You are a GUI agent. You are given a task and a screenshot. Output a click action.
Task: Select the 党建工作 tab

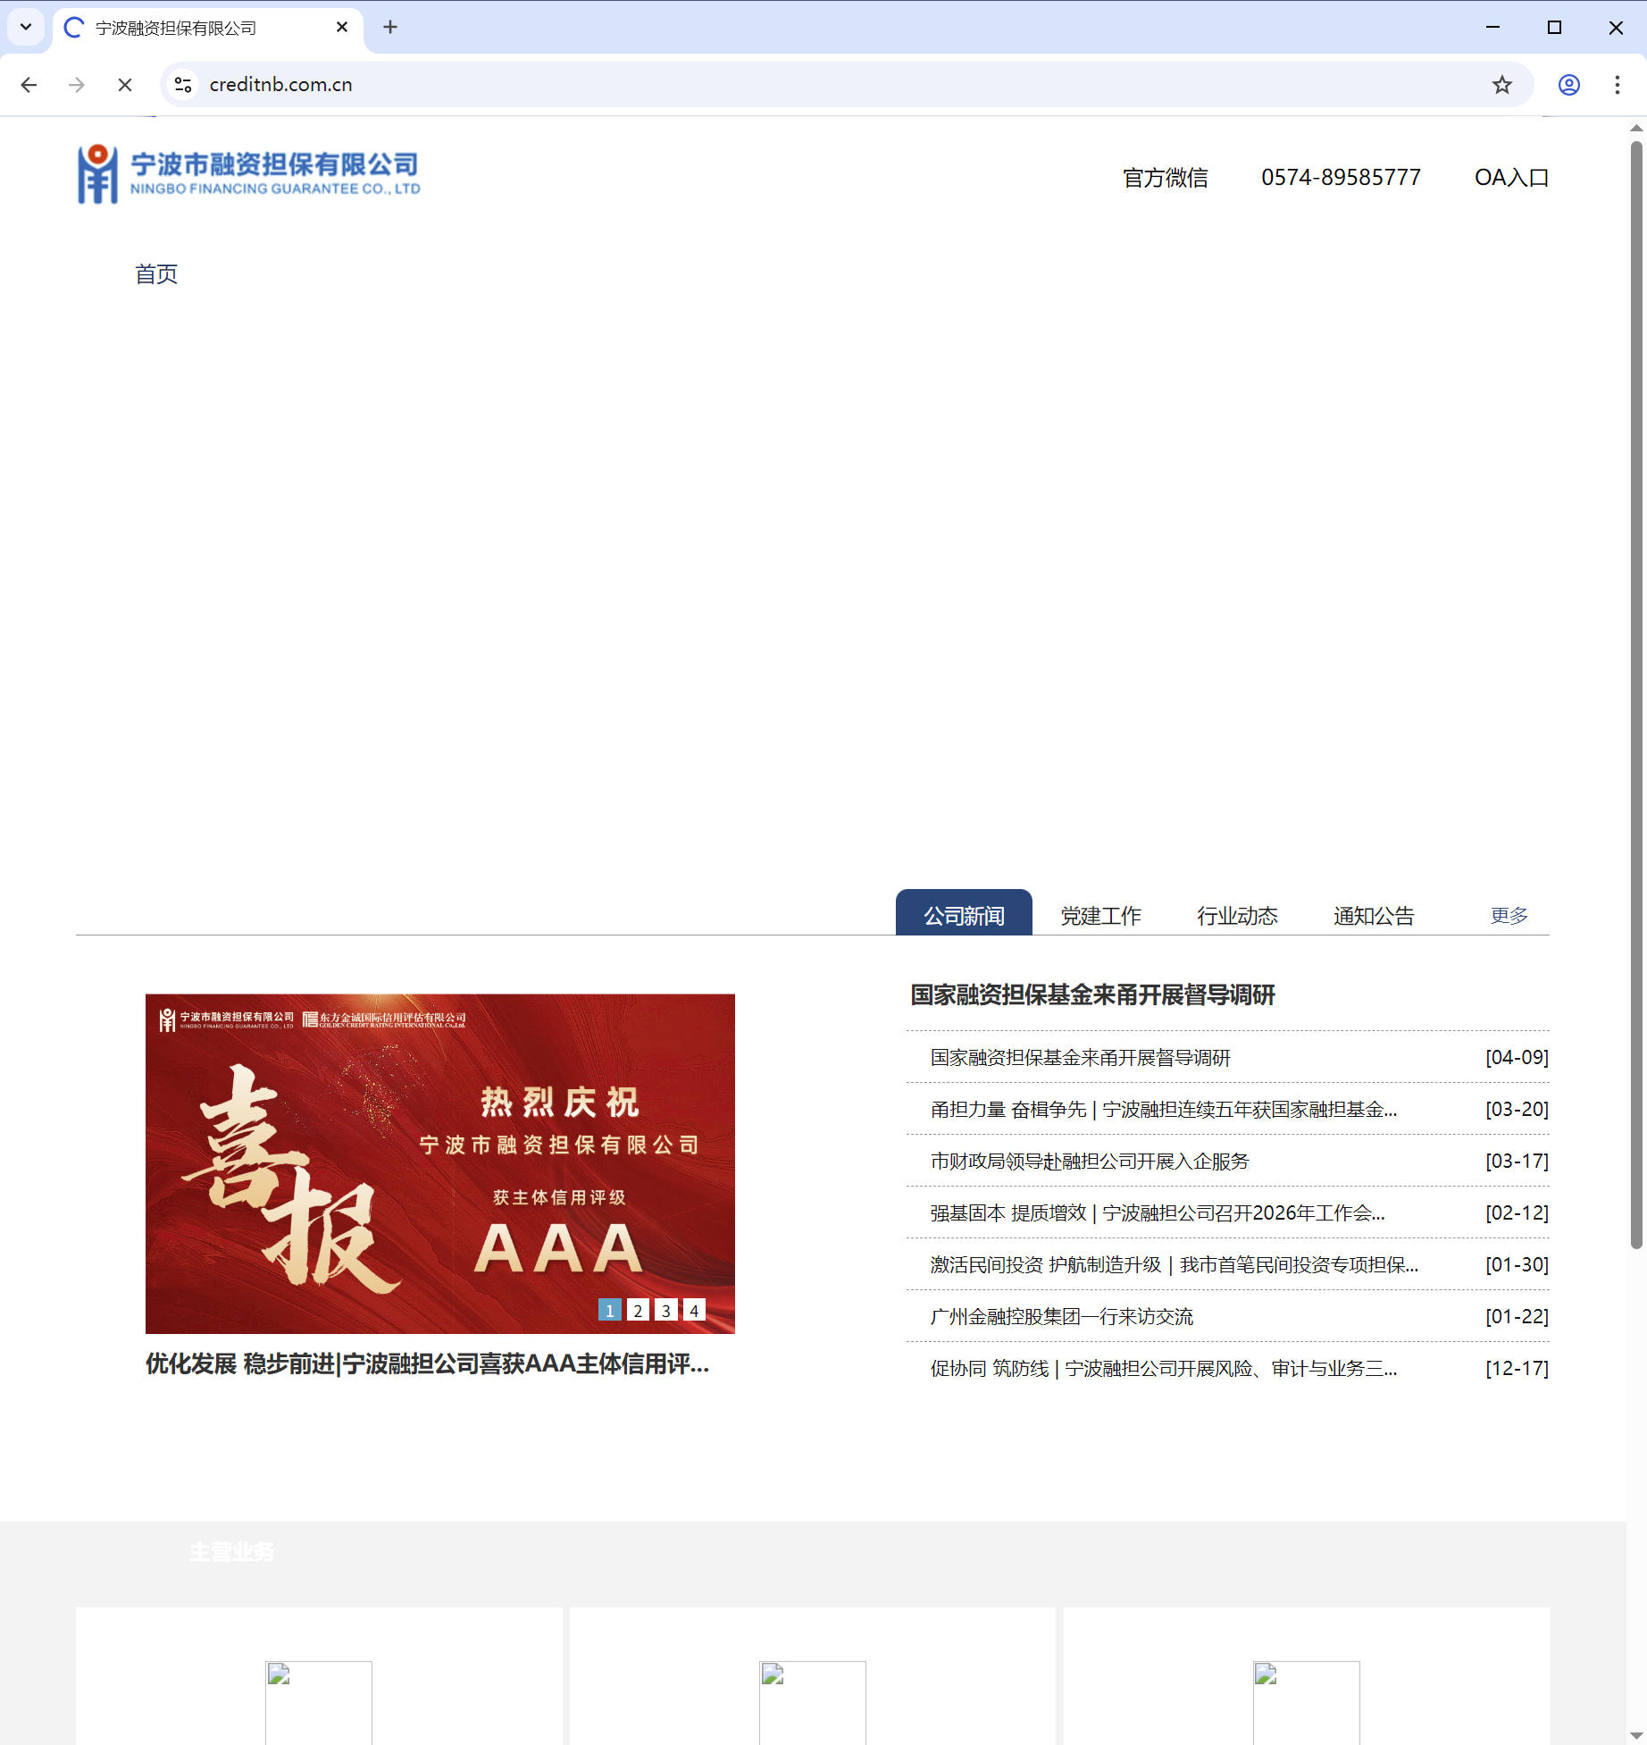click(x=1100, y=916)
